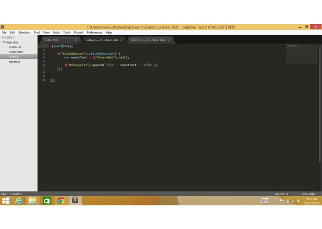Switch to the isidro.html tab
322x229 pixels.
point(51,40)
